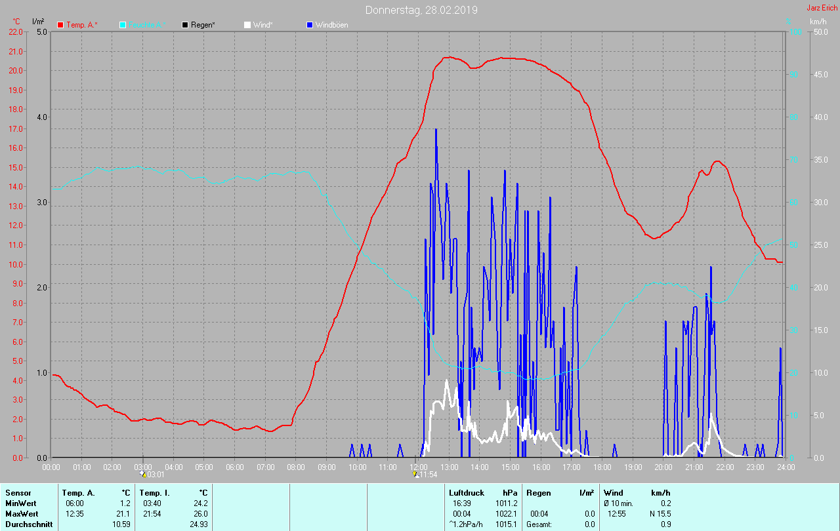
Task: Click the chart title Donnerstag, 28.02.2019
Action: (x=421, y=10)
